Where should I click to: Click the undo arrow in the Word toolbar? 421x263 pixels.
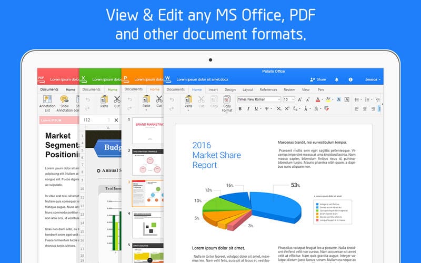tap(172, 99)
